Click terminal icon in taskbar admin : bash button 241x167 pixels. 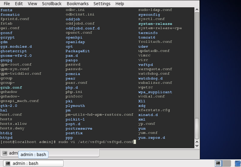pos(8,163)
